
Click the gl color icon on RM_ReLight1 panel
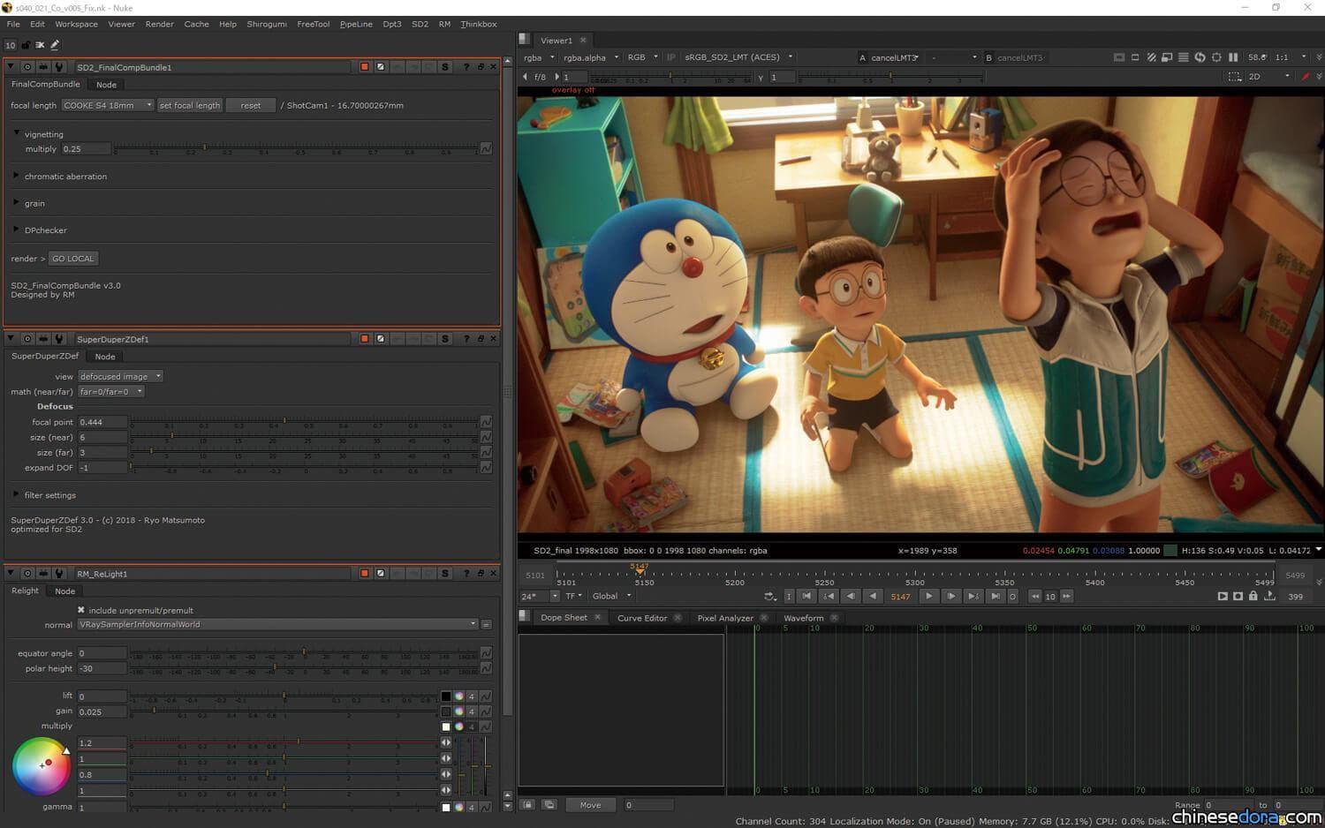[381, 574]
